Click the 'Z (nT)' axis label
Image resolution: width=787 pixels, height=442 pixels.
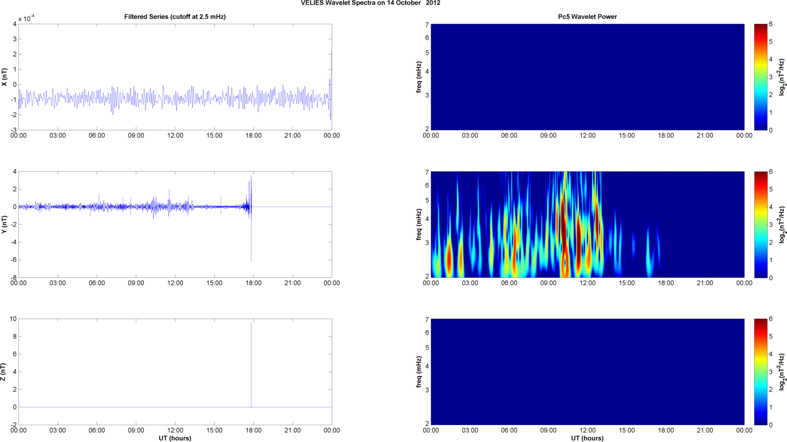click(x=4, y=372)
